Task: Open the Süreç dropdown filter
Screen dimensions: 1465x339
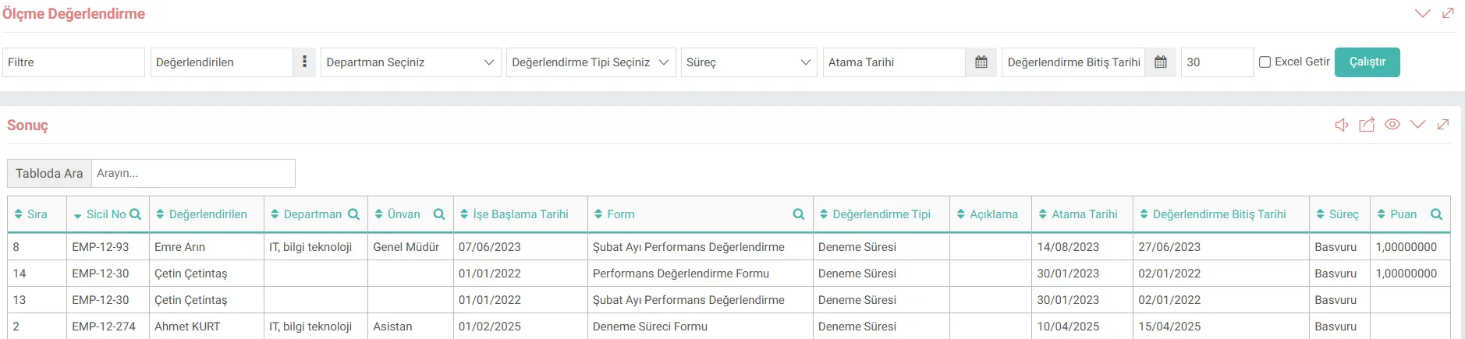Action: coord(748,62)
